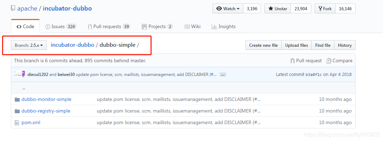Viewport: 383px width, 141px height.
Task: Open the dubbo-monitor-simple folder
Action: (x=46, y=99)
